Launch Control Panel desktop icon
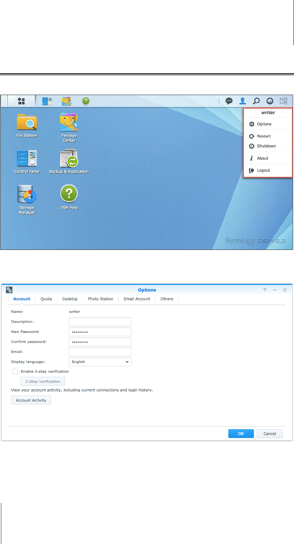294x544 pixels. [x=27, y=162]
